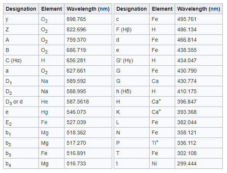
Task: Select the wavelength value 486.134
Action: pyautogui.click(x=187, y=29)
